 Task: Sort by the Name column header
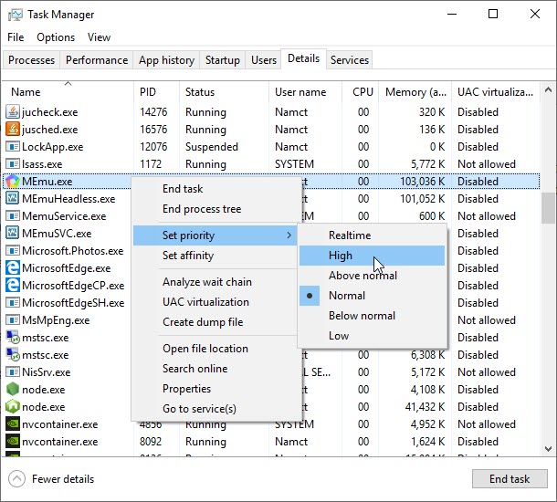click(x=68, y=92)
